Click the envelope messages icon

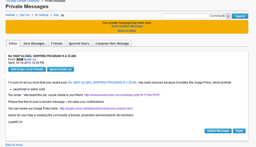coord(63,15)
